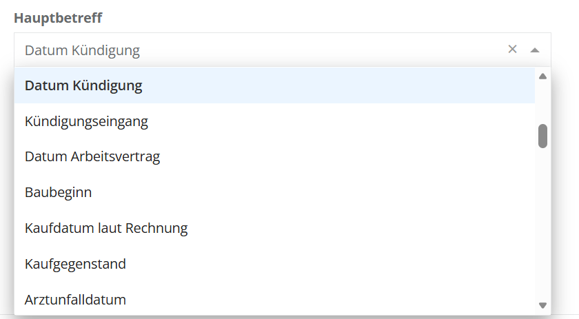Clear the selected Hauptbetreff value
Viewport: 579px width, 319px height.
[512, 49]
